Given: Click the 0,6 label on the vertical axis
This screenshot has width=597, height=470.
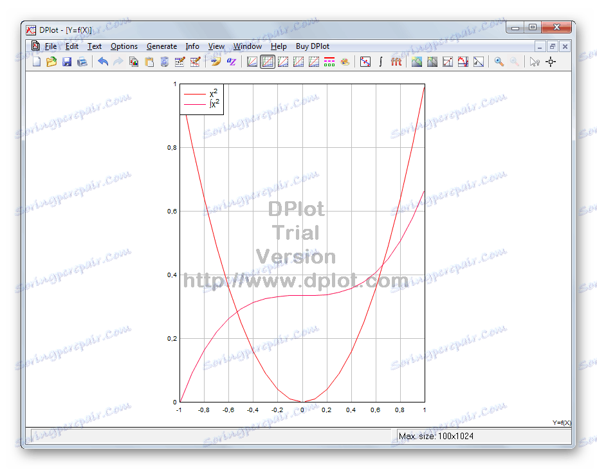Looking at the screenshot, I should tap(172, 212).
